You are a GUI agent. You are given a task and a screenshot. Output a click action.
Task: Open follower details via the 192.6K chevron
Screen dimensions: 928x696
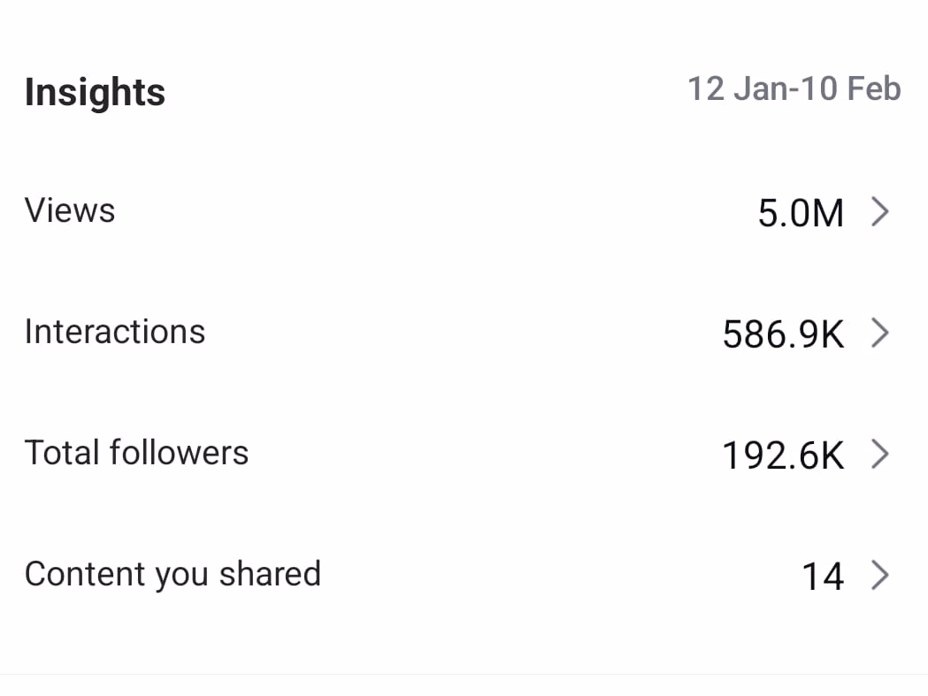coord(878,455)
